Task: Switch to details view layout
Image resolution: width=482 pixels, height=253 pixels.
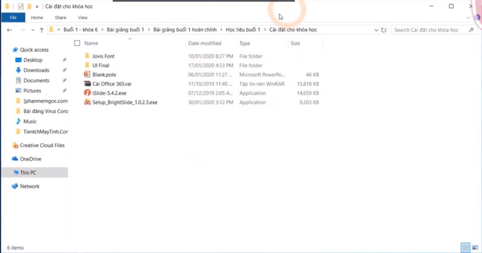Action: [x=466, y=247]
